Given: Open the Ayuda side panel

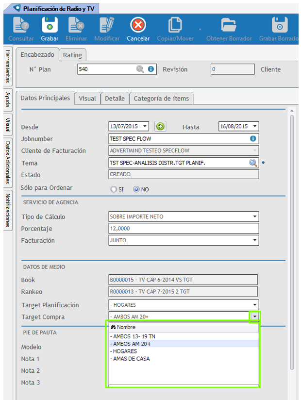Looking at the screenshot, I should (x=8, y=100).
